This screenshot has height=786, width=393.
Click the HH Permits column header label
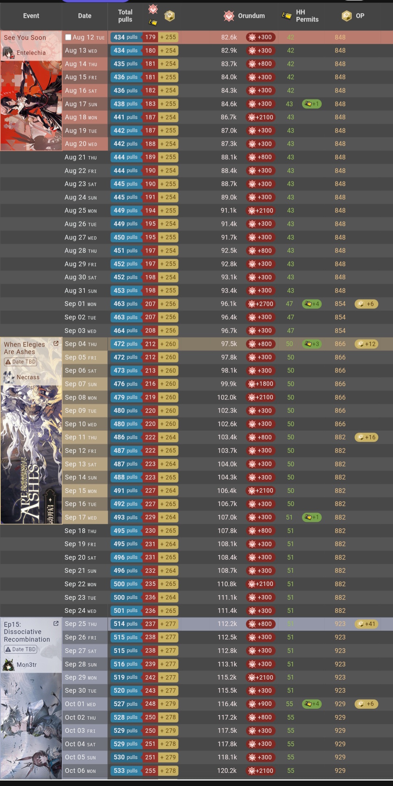point(307,16)
